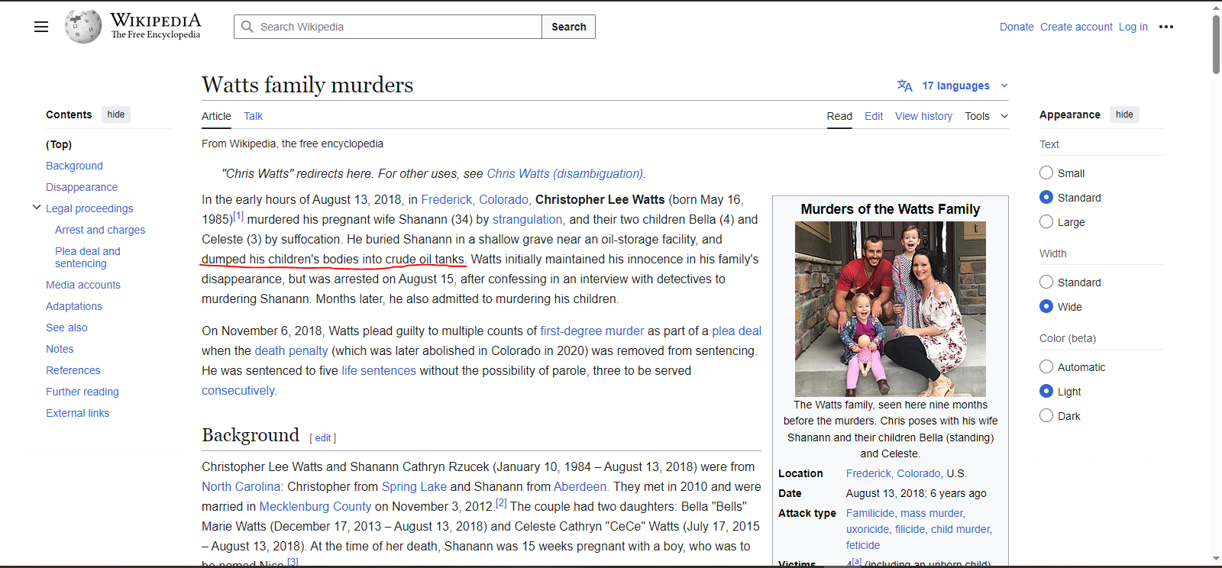1222x568 pixels.
Task: Click citation reference [1]
Action: (238, 216)
